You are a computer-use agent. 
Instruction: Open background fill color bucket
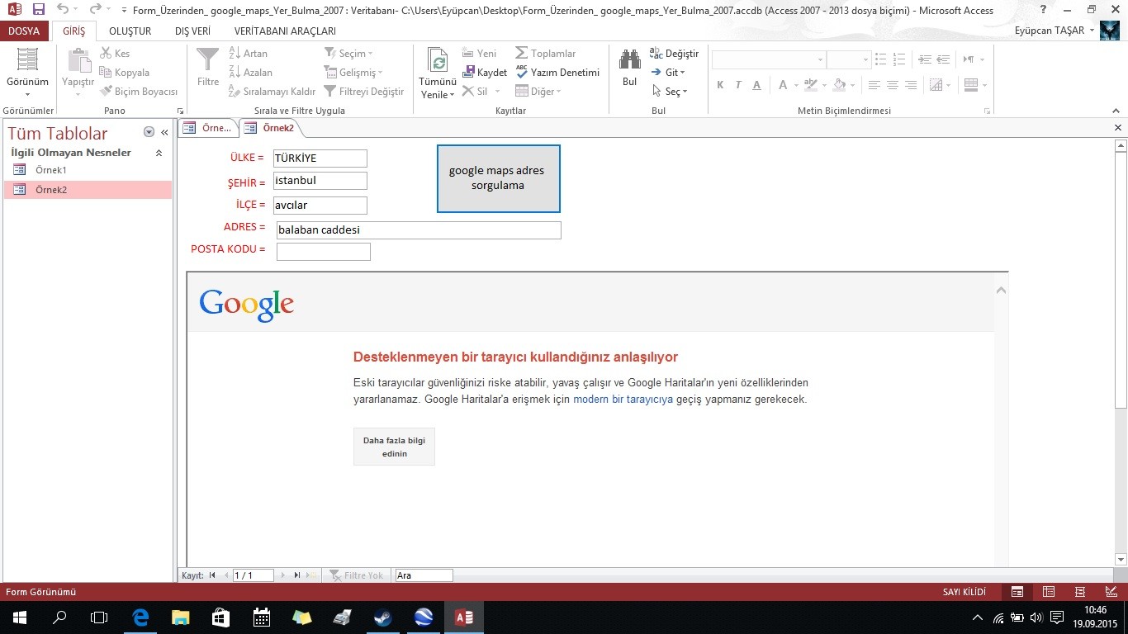(843, 85)
